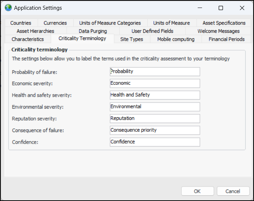Go to the Financial Periods tab
Screen dimensions: 254x201
click(227, 39)
